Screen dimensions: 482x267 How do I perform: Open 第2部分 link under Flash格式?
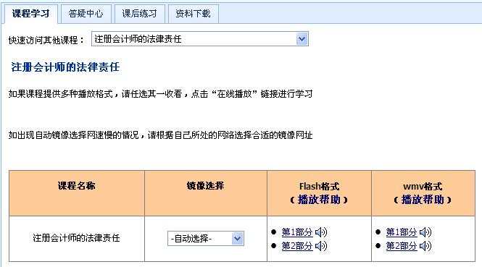[297, 246]
